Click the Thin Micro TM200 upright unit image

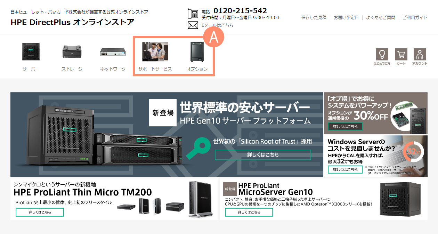point(201,199)
